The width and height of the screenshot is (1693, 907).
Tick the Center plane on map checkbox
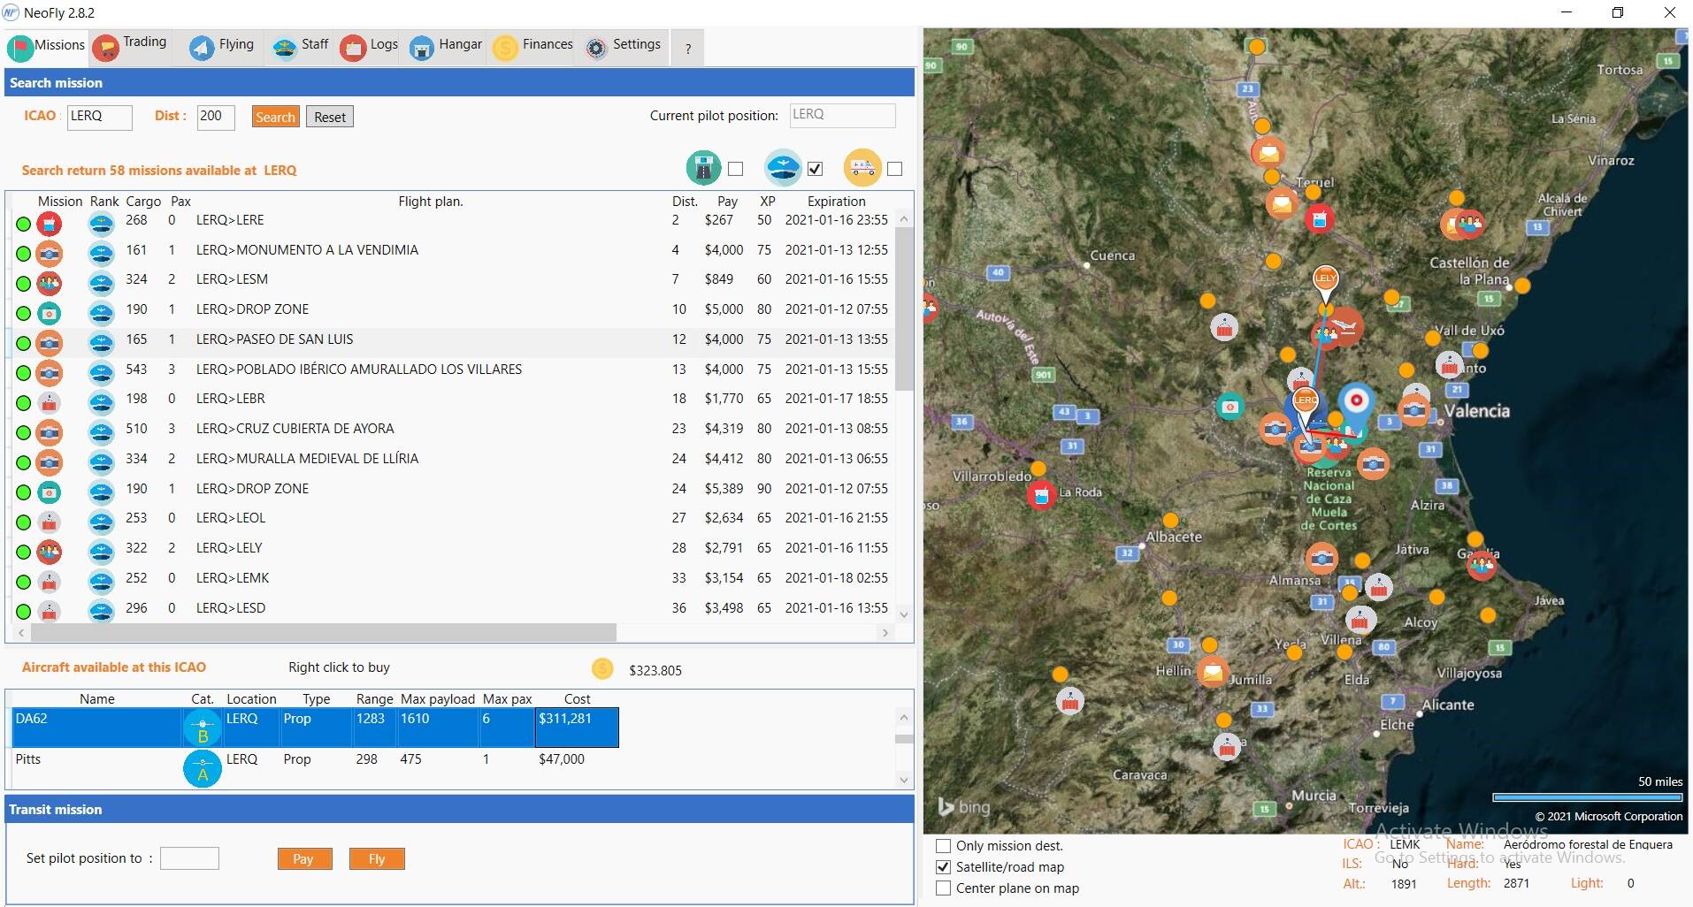(944, 888)
